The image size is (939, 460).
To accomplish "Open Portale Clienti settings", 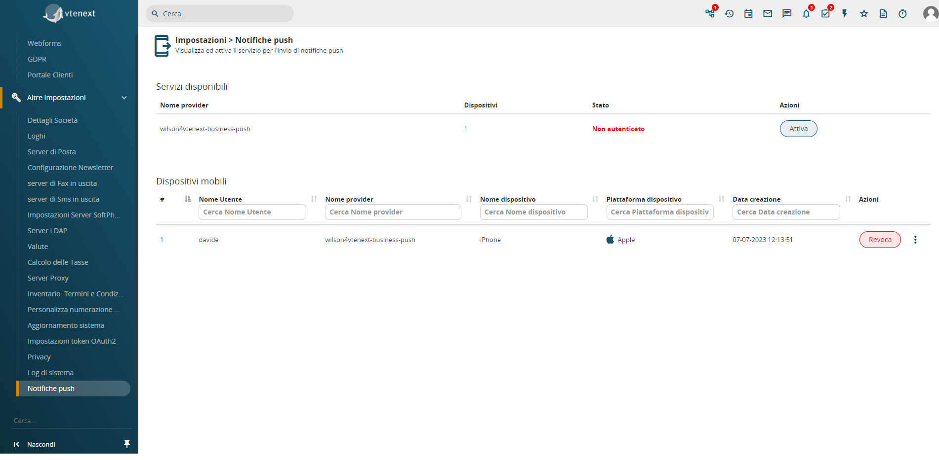I will (x=50, y=75).
